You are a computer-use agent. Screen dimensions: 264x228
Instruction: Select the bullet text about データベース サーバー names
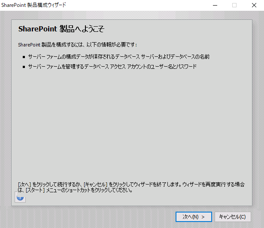pos(119,57)
